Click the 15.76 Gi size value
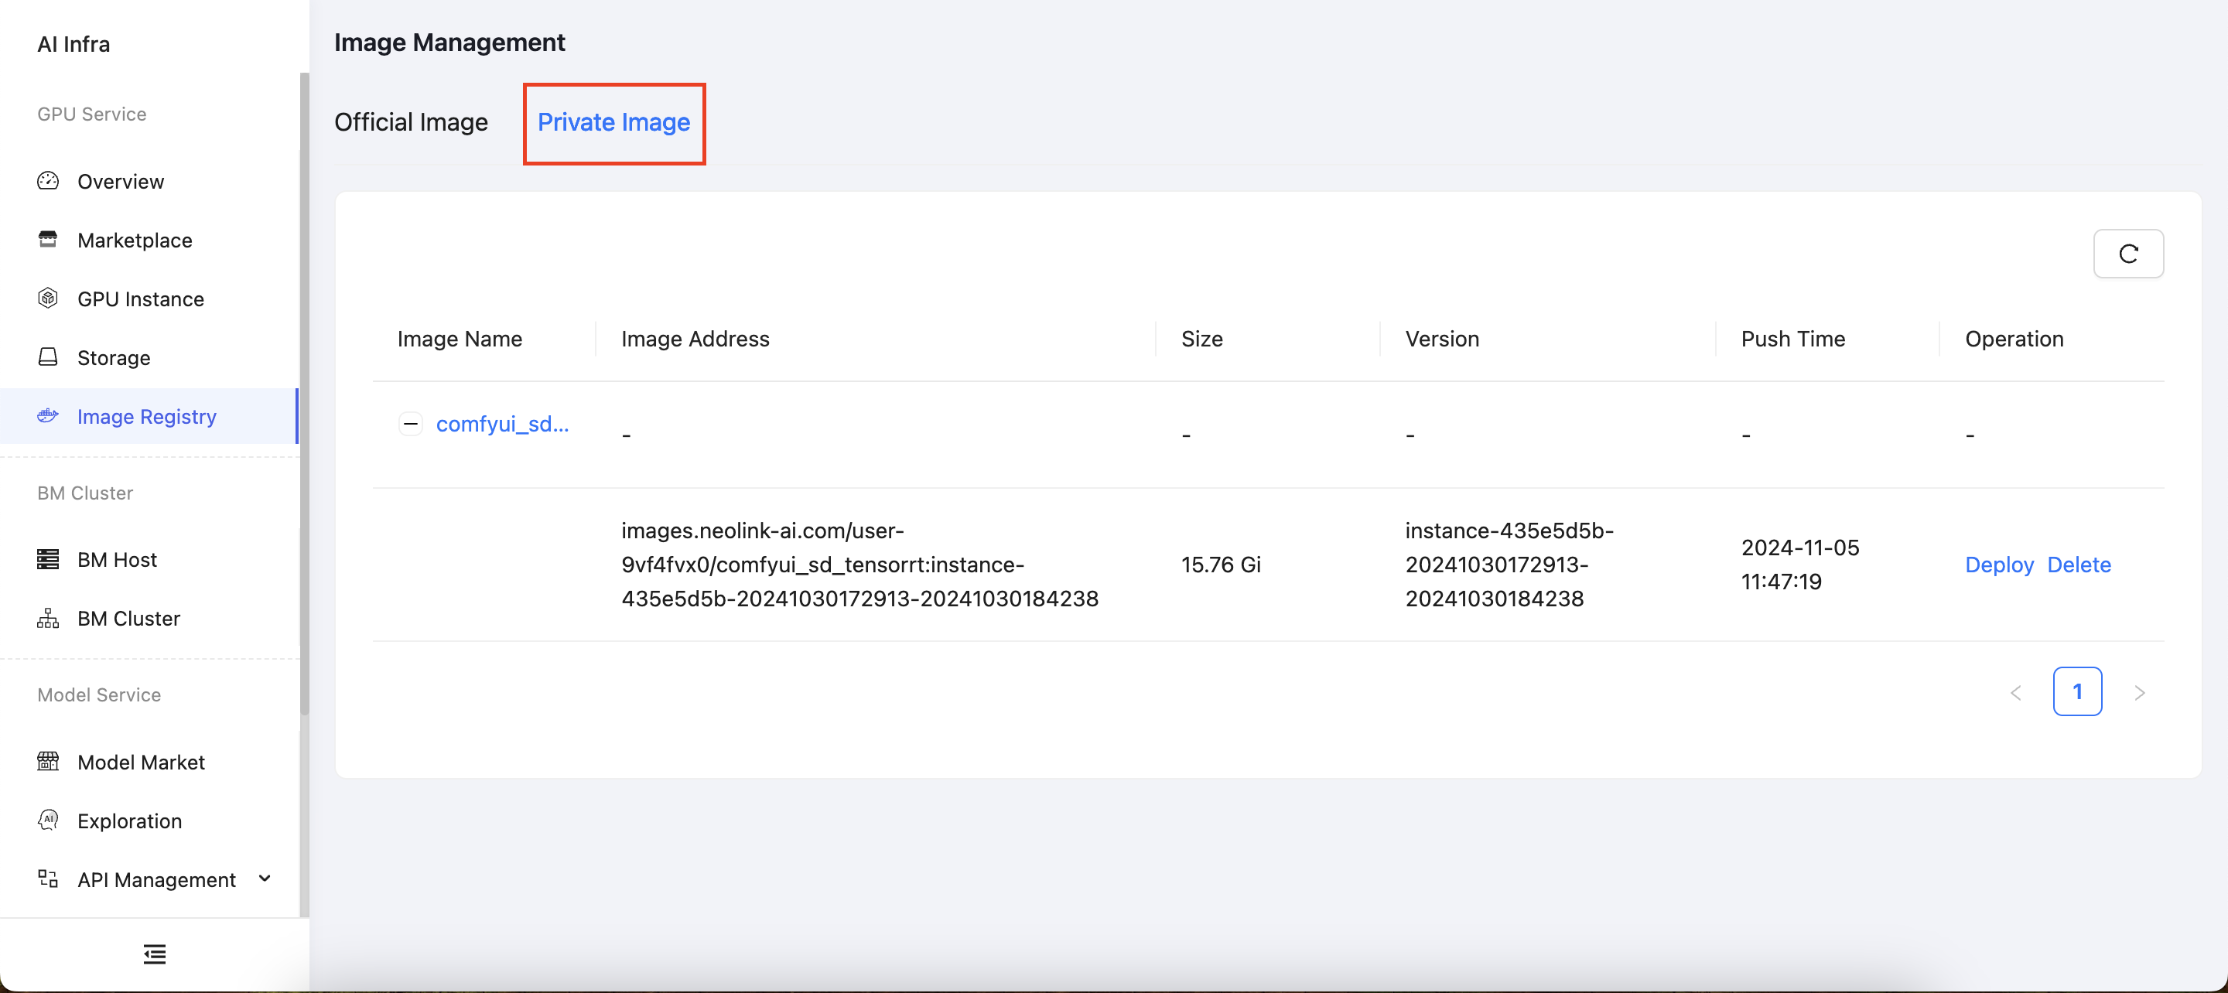This screenshot has height=993, width=2228. point(1222,564)
